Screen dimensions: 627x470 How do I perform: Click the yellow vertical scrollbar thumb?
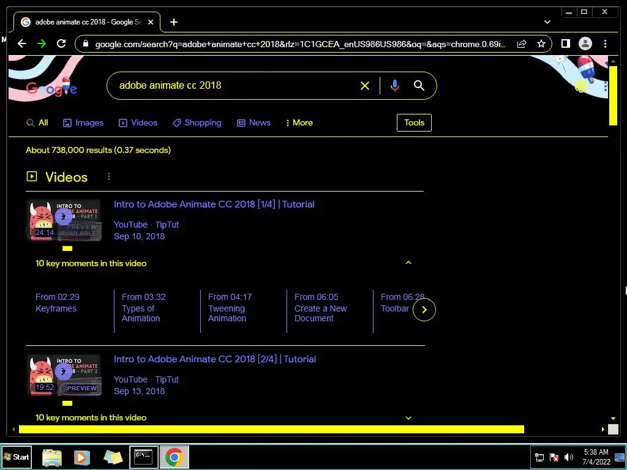pyautogui.click(x=613, y=96)
